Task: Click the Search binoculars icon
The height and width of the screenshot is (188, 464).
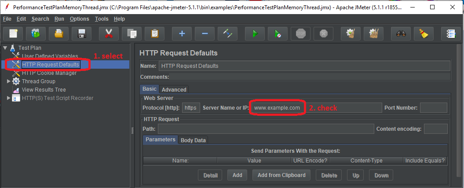Action: 401,33
